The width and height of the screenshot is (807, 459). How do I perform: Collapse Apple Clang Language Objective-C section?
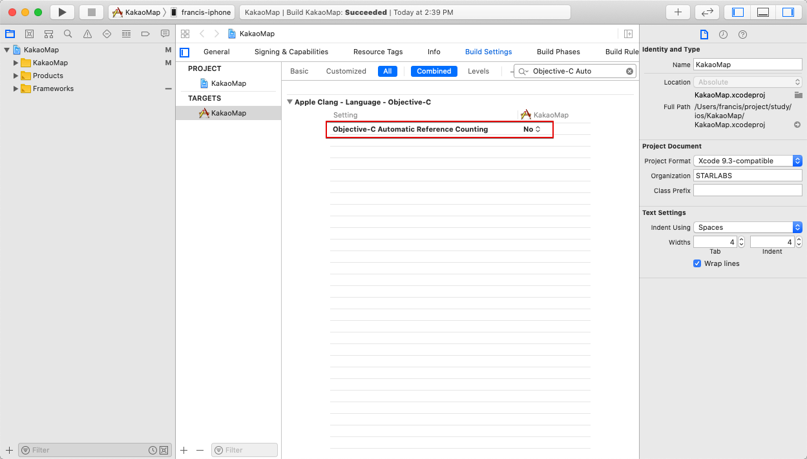pyautogui.click(x=290, y=102)
